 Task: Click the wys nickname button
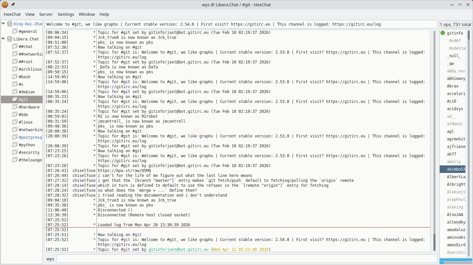tap(50, 259)
